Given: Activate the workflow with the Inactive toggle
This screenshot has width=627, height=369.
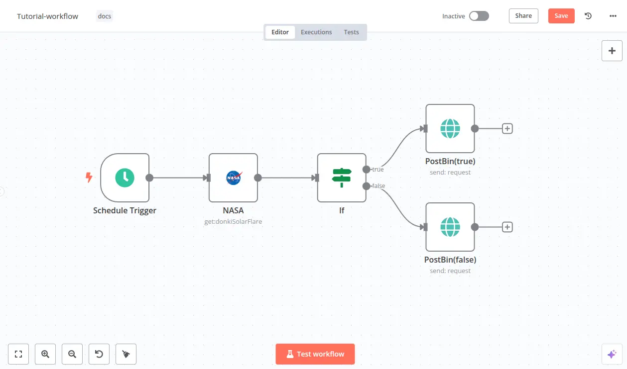Looking at the screenshot, I should [x=479, y=16].
